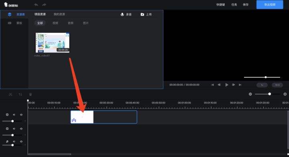Select the clip on the timeline track
289x157 pixels.
104,117
